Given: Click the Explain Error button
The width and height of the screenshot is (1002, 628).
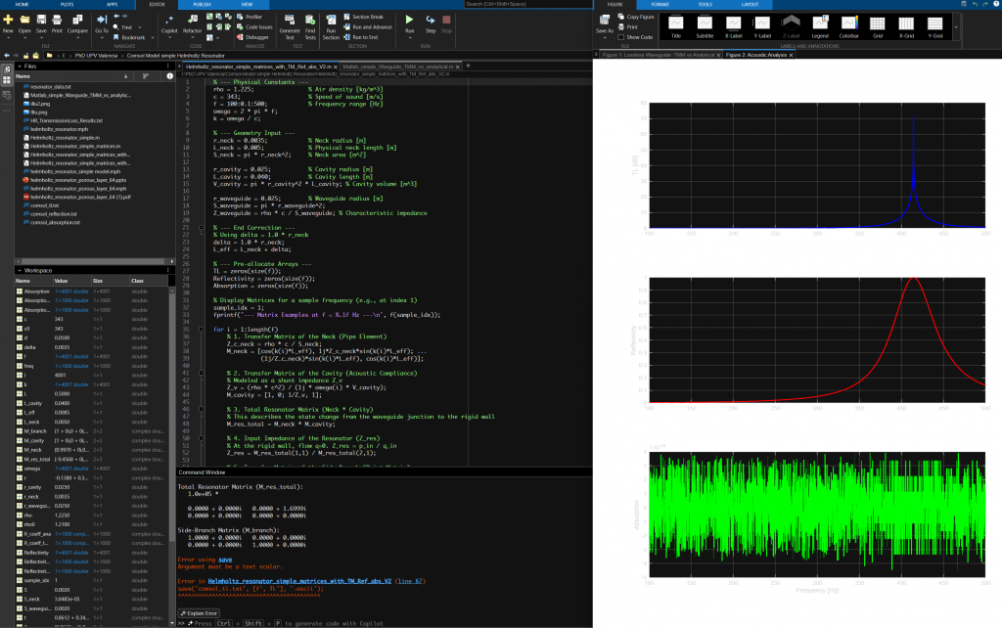Looking at the screenshot, I should pyautogui.click(x=200, y=613).
